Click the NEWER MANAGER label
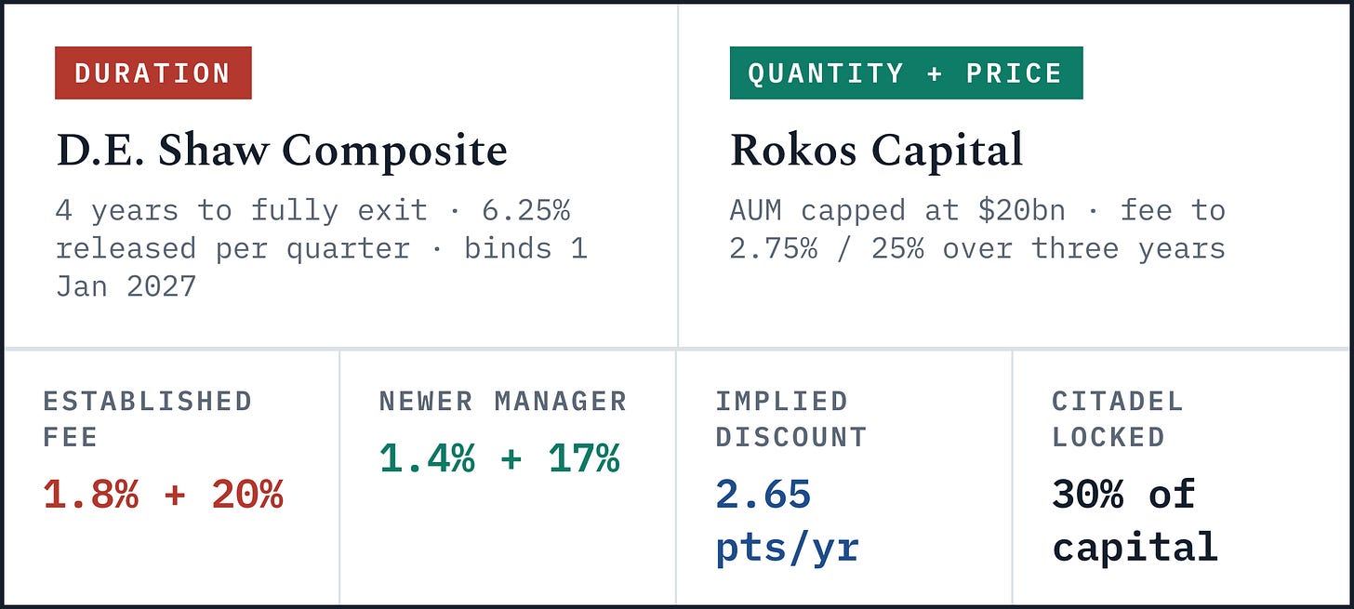 pos(503,402)
